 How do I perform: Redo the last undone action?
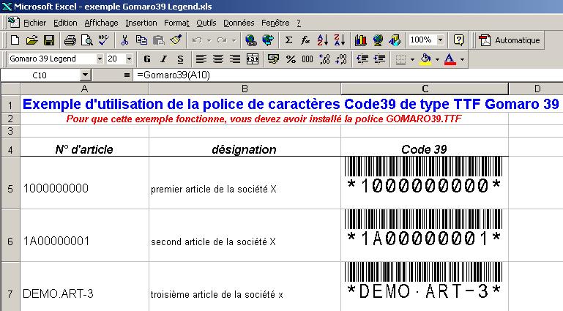[x=222, y=40]
